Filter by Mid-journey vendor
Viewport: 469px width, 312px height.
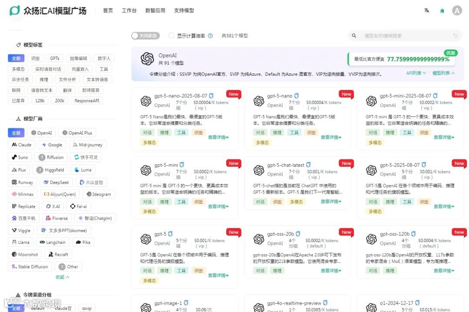point(88,145)
